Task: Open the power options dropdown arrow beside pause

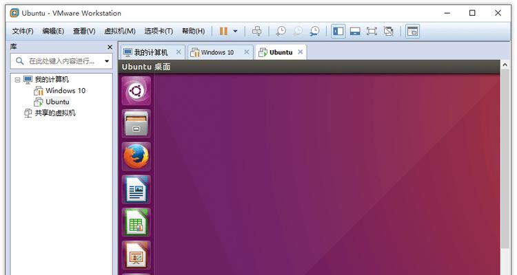Action: point(235,31)
